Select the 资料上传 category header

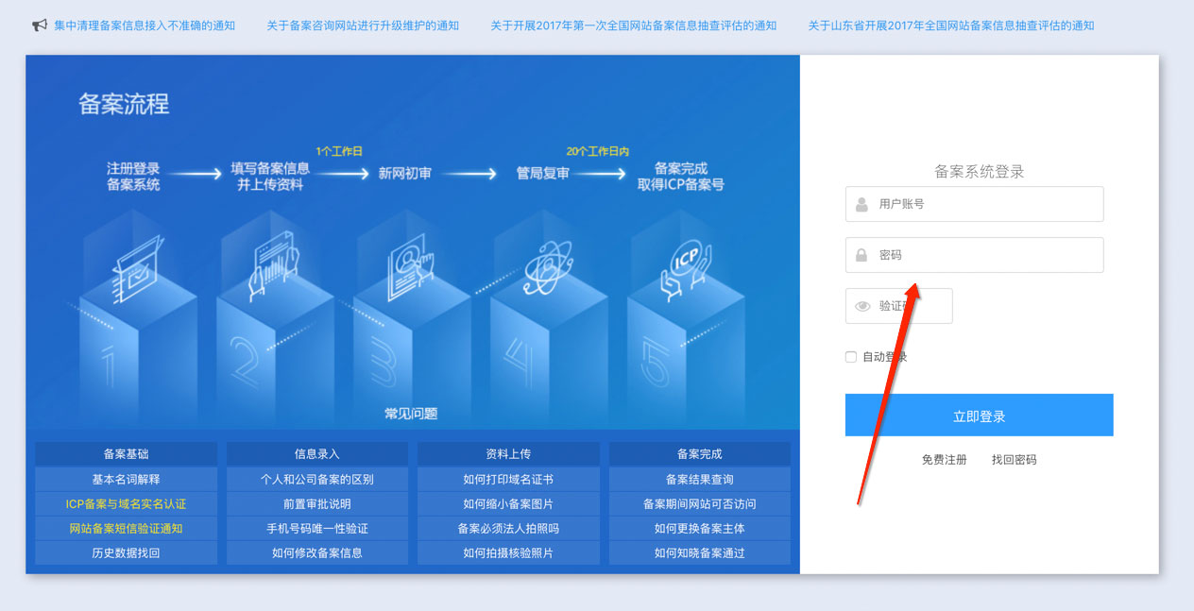pos(508,454)
